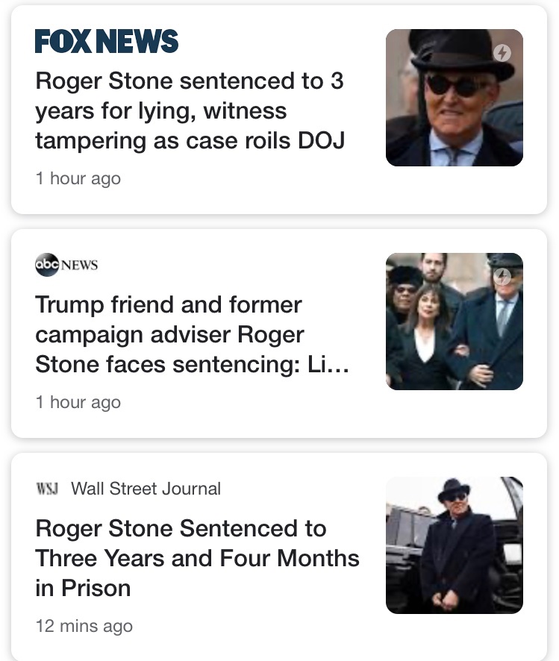Click the round abc logo

[x=46, y=265]
